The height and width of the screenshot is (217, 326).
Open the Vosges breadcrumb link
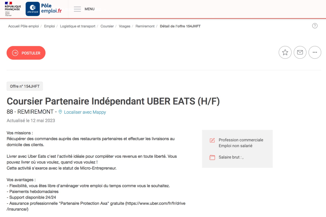point(125,26)
